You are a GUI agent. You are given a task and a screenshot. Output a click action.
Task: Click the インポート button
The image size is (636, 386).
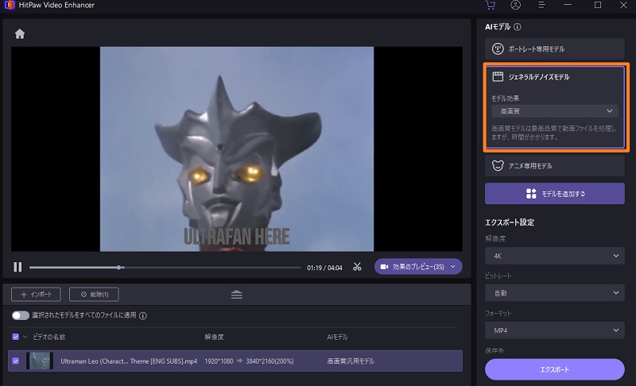pyautogui.click(x=36, y=295)
